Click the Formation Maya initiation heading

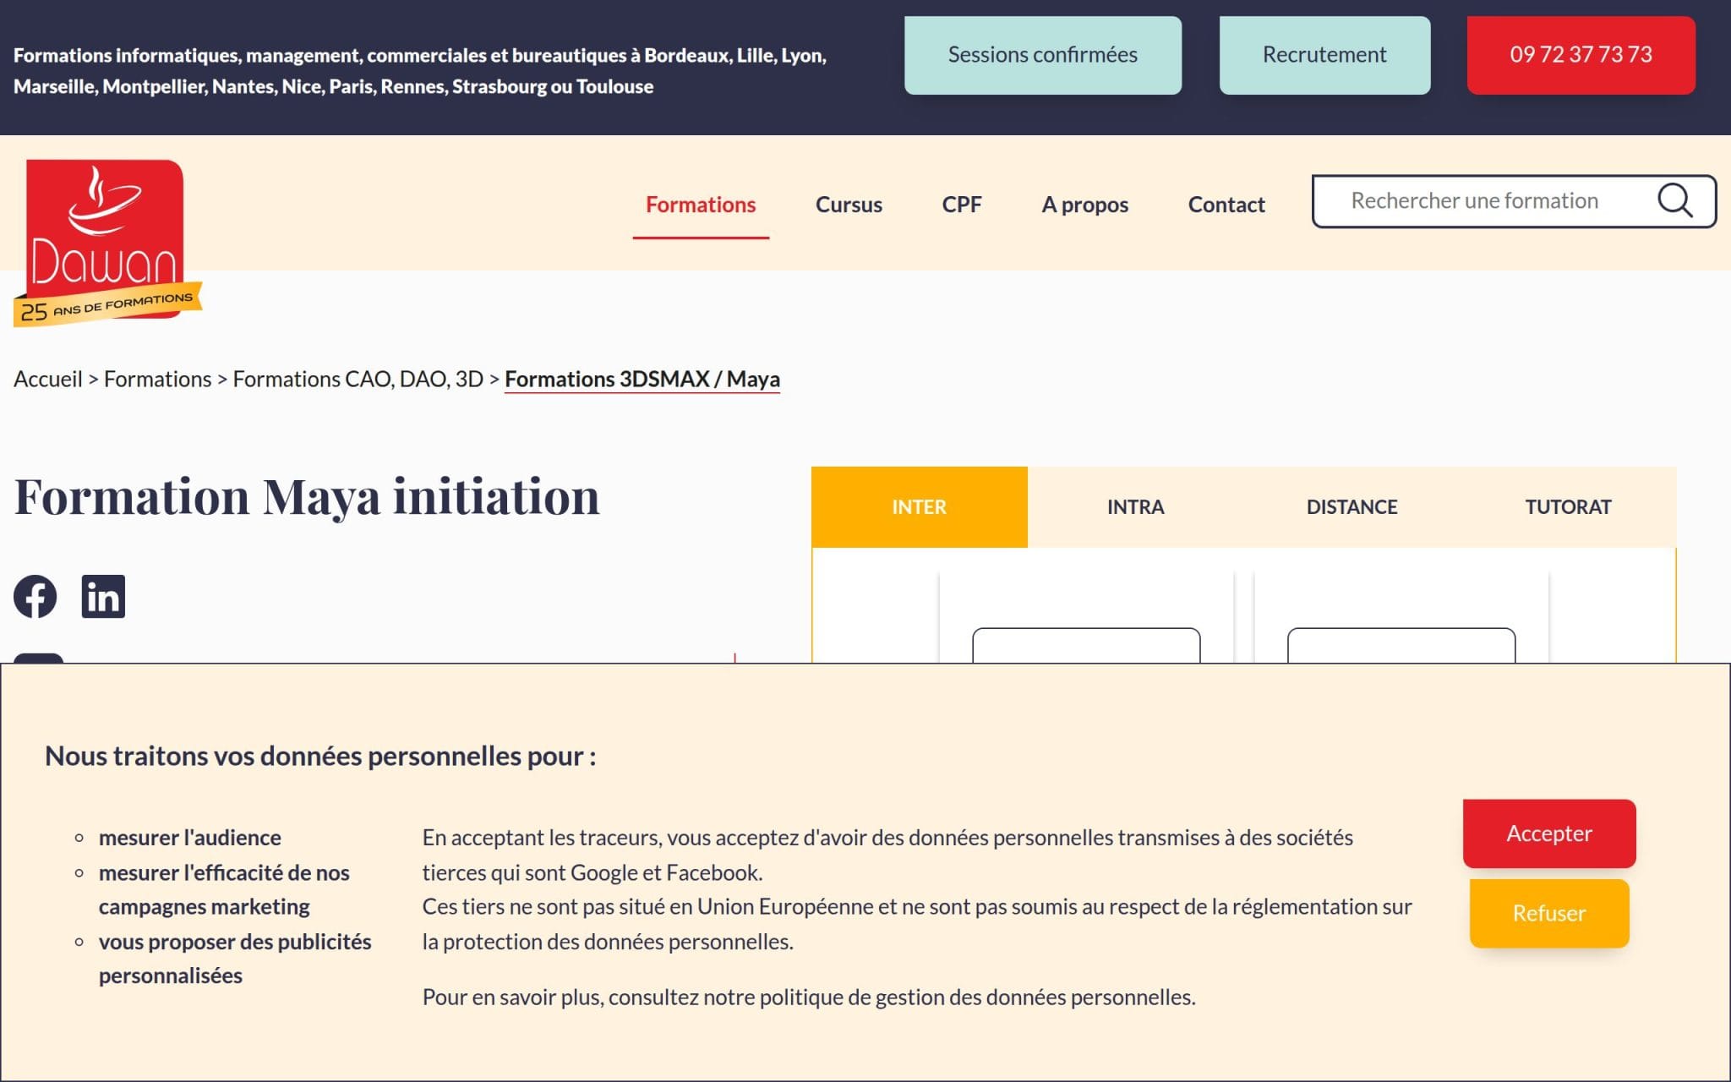click(307, 496)
